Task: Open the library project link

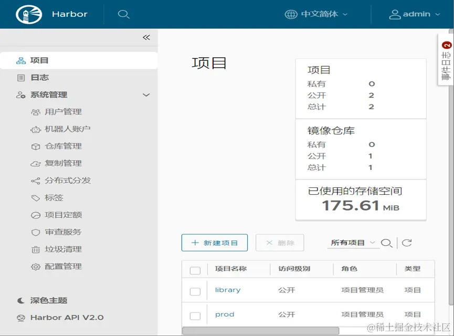Action: pyautogui.click(x=228, y=290)
